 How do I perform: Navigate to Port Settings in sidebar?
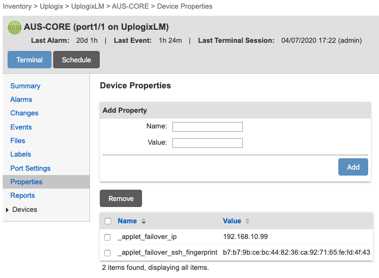point(30,168)
